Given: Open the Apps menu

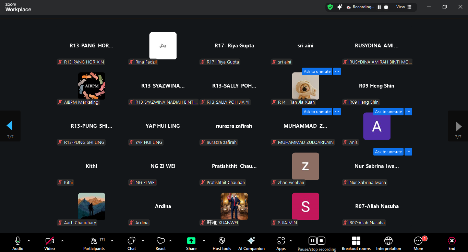Looking at the screenshot, I should pos(281,243).
